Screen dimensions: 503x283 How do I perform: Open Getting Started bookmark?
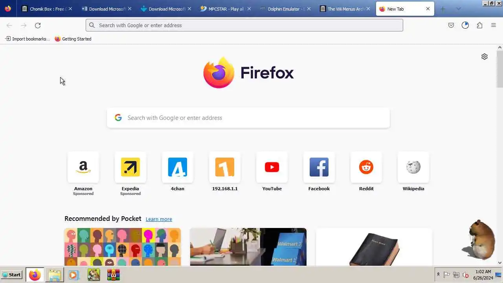[73, 39]
